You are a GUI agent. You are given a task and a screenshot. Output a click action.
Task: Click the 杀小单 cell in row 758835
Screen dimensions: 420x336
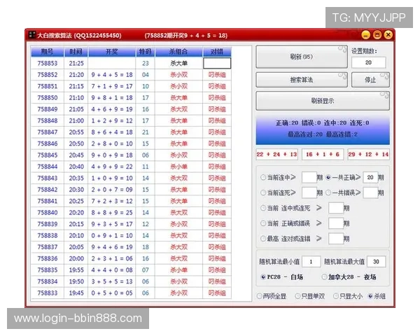(x=179, y=270)
